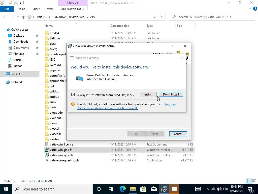
Task: Switch to details view layout icon
Action: tap(249, 181)
